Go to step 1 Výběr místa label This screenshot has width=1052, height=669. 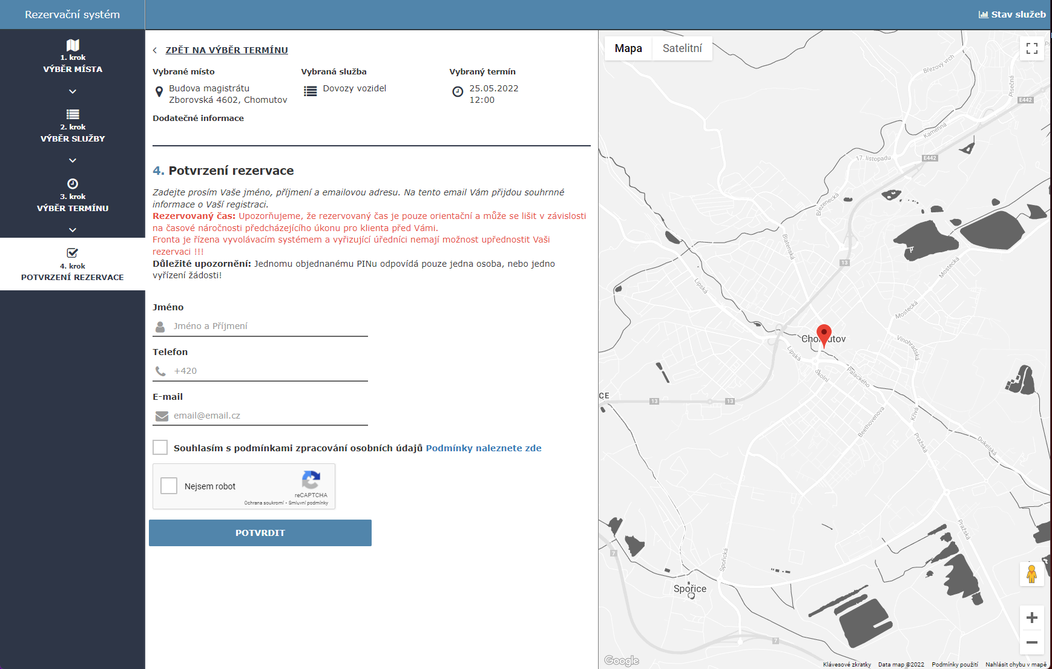click(x=73, y=69)
